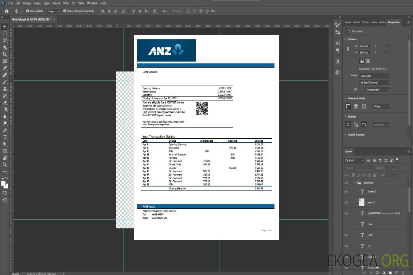The height and width of the screenshot is (275, 413).
Task: Toggle grid visibility button
Action: (356, 106)
